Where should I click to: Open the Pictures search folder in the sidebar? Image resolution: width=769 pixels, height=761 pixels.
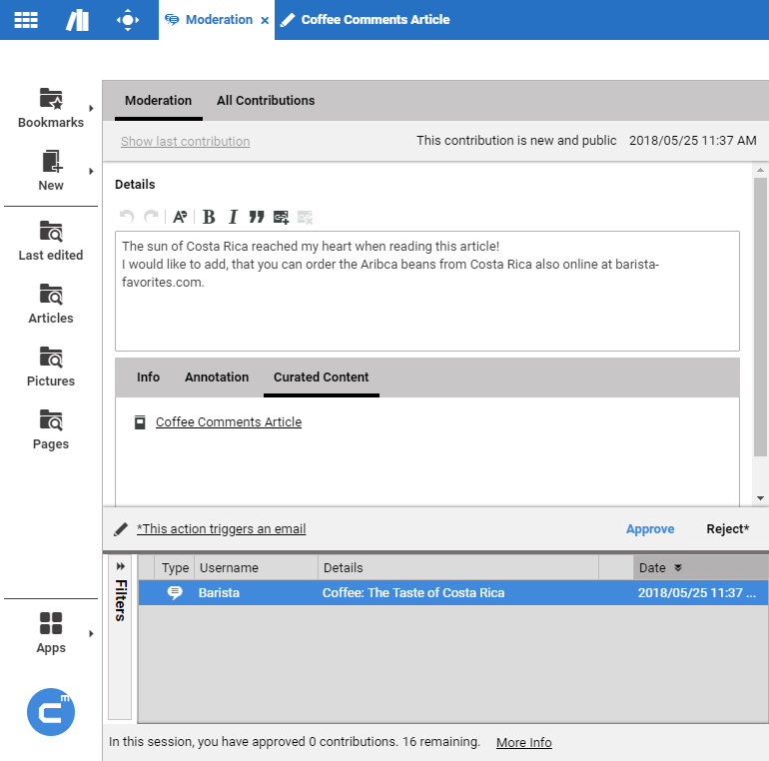tap(51, 367)
